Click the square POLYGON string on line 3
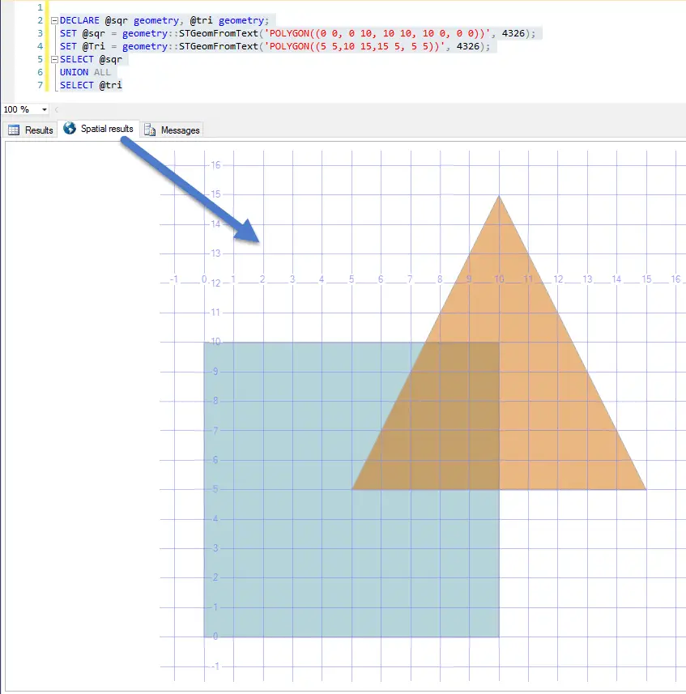Screen dimensions: 686x694 (377, 33)
